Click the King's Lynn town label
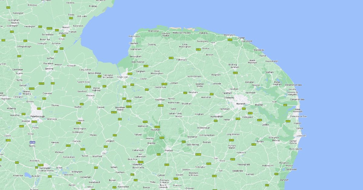 (123, 77)
